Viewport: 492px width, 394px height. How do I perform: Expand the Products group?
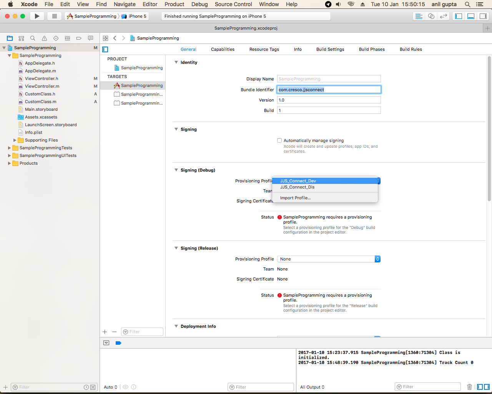(9, 163)
